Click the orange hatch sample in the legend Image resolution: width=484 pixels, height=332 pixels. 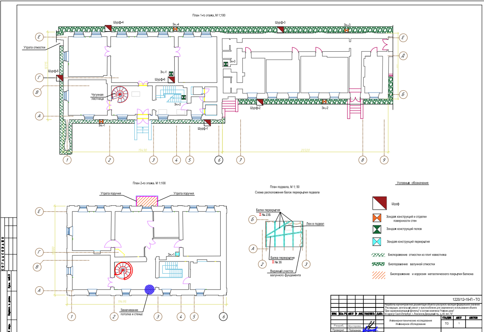click(379, 275)
